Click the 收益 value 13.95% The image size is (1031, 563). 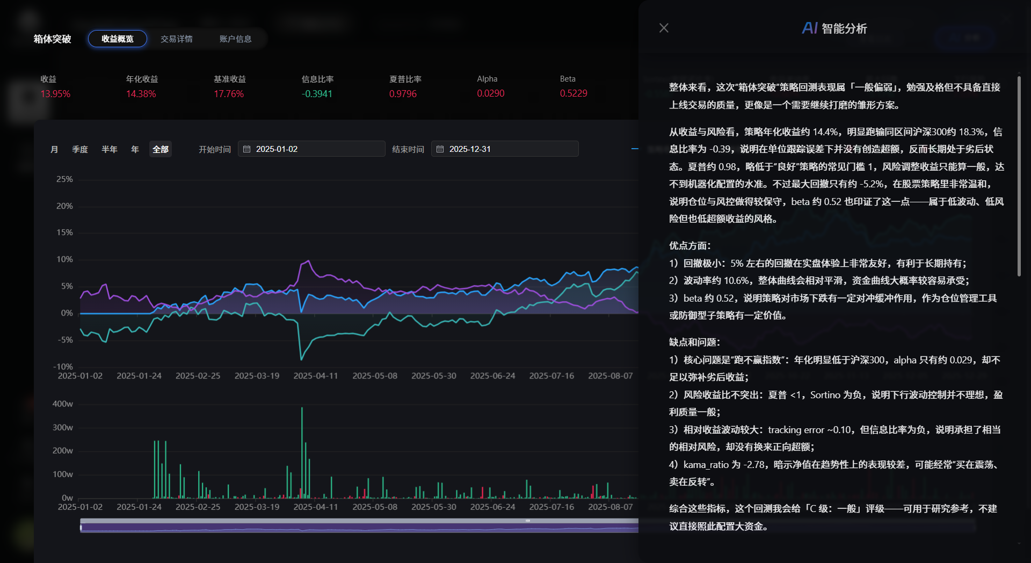click(55, 94)
